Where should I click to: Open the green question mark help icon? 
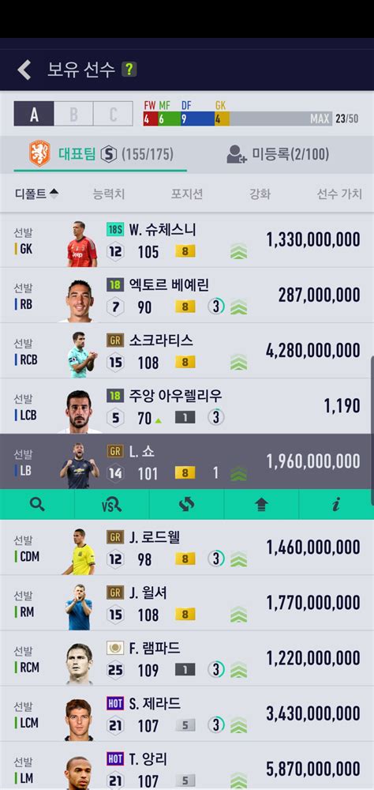(129, 70)
